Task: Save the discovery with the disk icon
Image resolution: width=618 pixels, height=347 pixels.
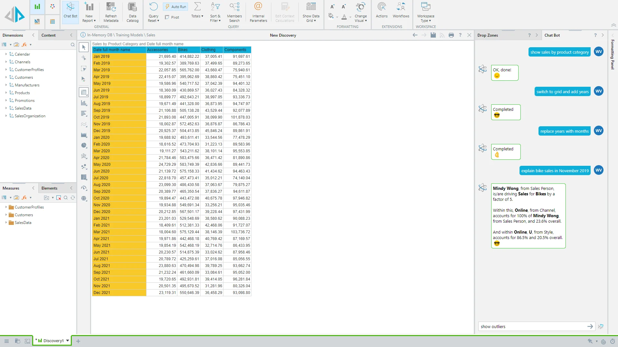Action: coord(433,35)
